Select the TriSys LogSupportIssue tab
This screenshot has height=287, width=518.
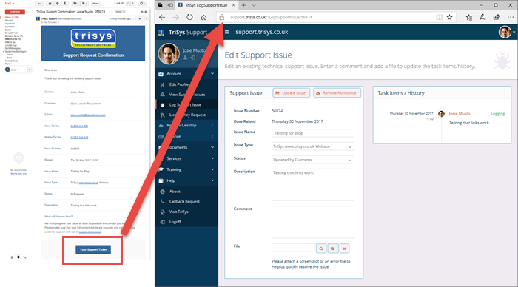tap(206, 5)
